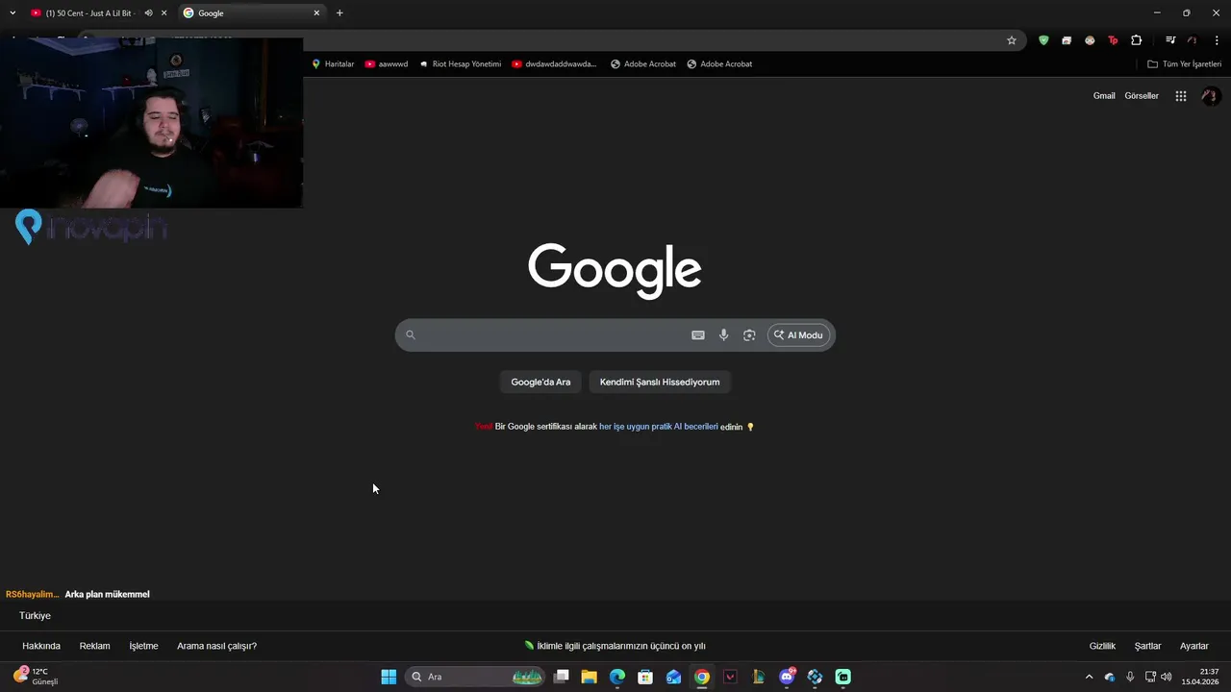Viewport: 1231px width, 692px height.
Task: Click the taskbar Ara search box
Action: pyautogui.click(x=475, y=677)
